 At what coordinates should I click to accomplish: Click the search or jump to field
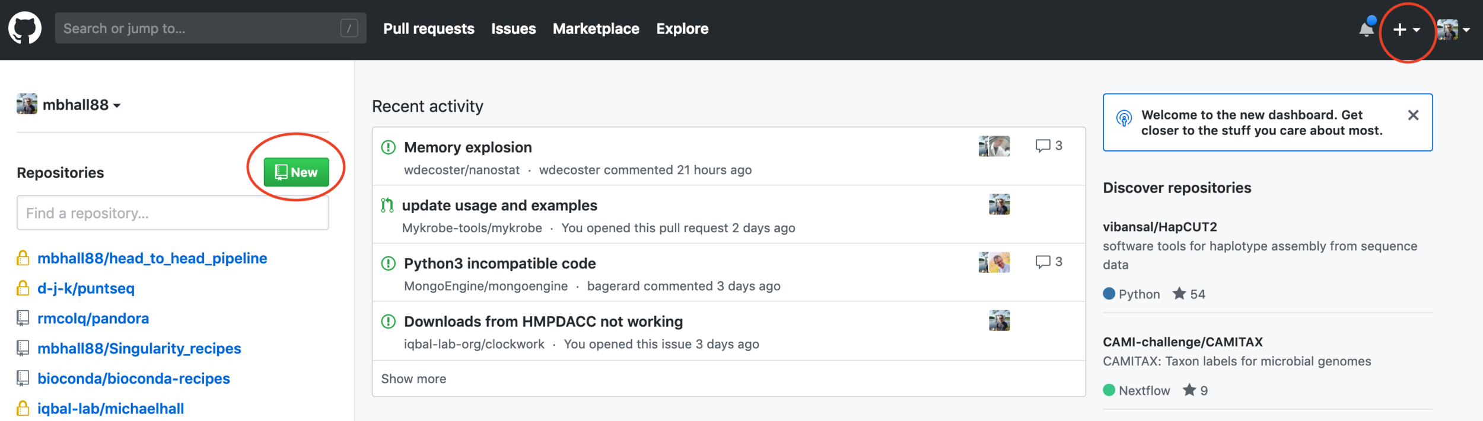211,28
